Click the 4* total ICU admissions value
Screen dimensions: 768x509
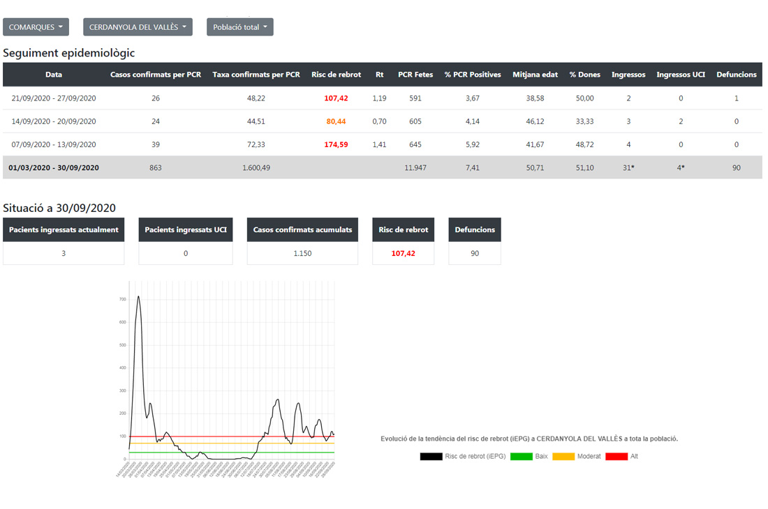(x=681, y=168)
